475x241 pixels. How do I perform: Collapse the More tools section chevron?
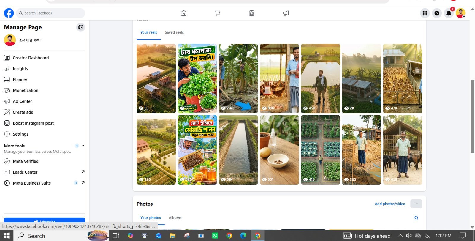point(83,146)
